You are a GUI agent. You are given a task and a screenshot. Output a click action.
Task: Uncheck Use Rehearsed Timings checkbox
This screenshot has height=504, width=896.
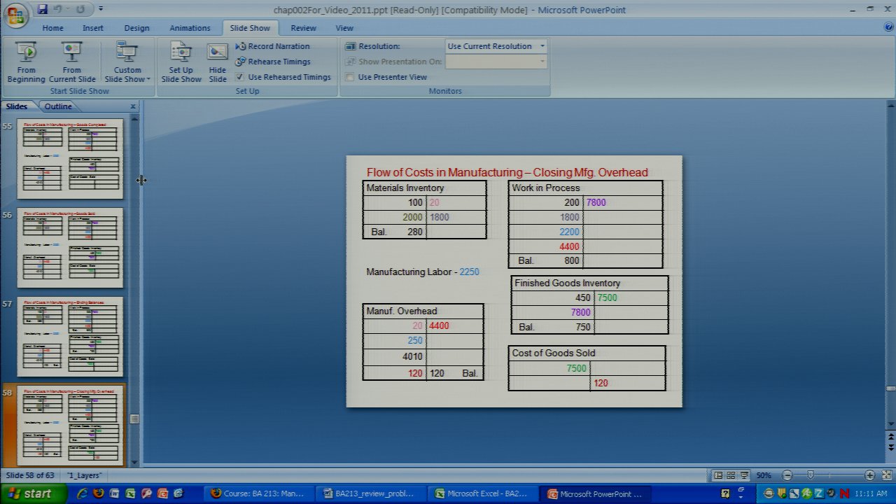240,77
